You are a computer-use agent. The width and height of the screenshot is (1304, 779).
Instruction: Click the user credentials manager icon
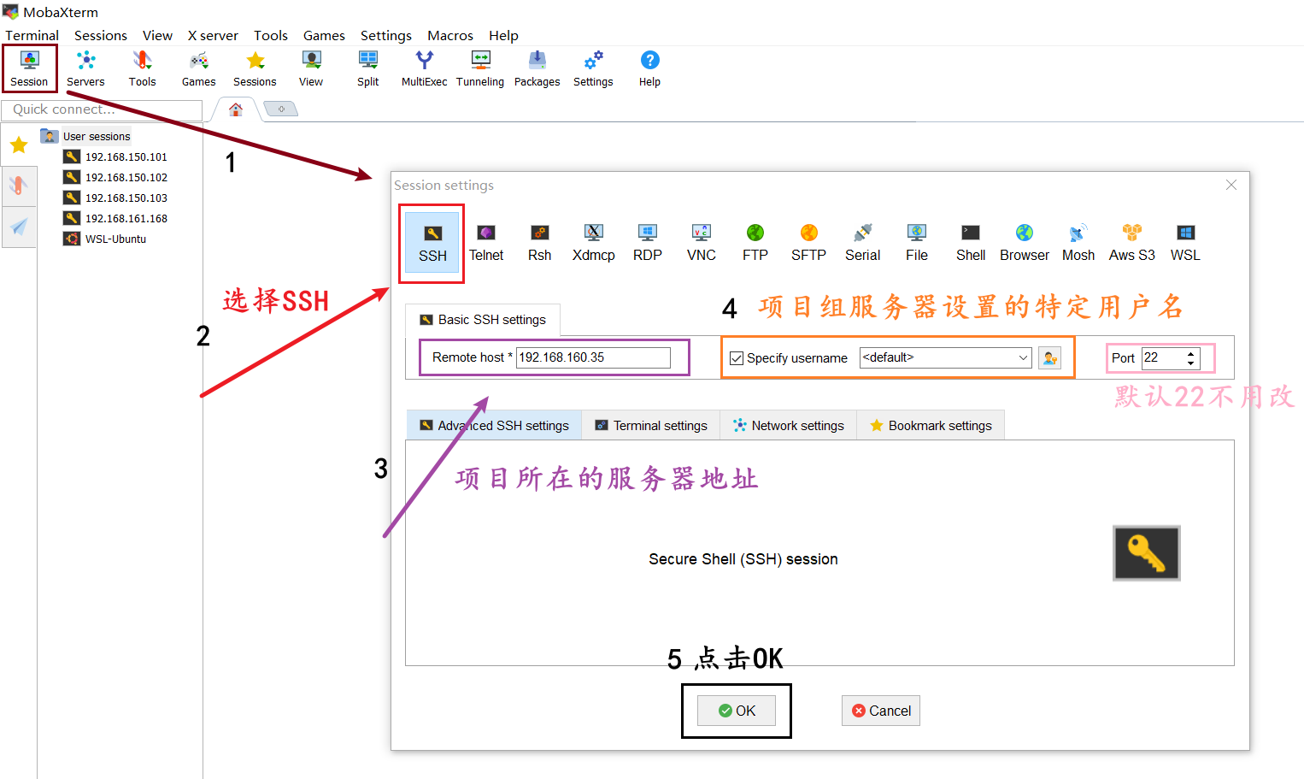1050,358
